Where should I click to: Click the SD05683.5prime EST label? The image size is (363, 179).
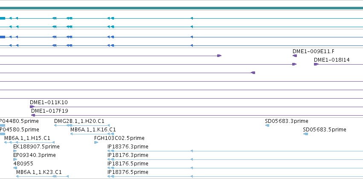pyautogui.click(x=325, y=130)
